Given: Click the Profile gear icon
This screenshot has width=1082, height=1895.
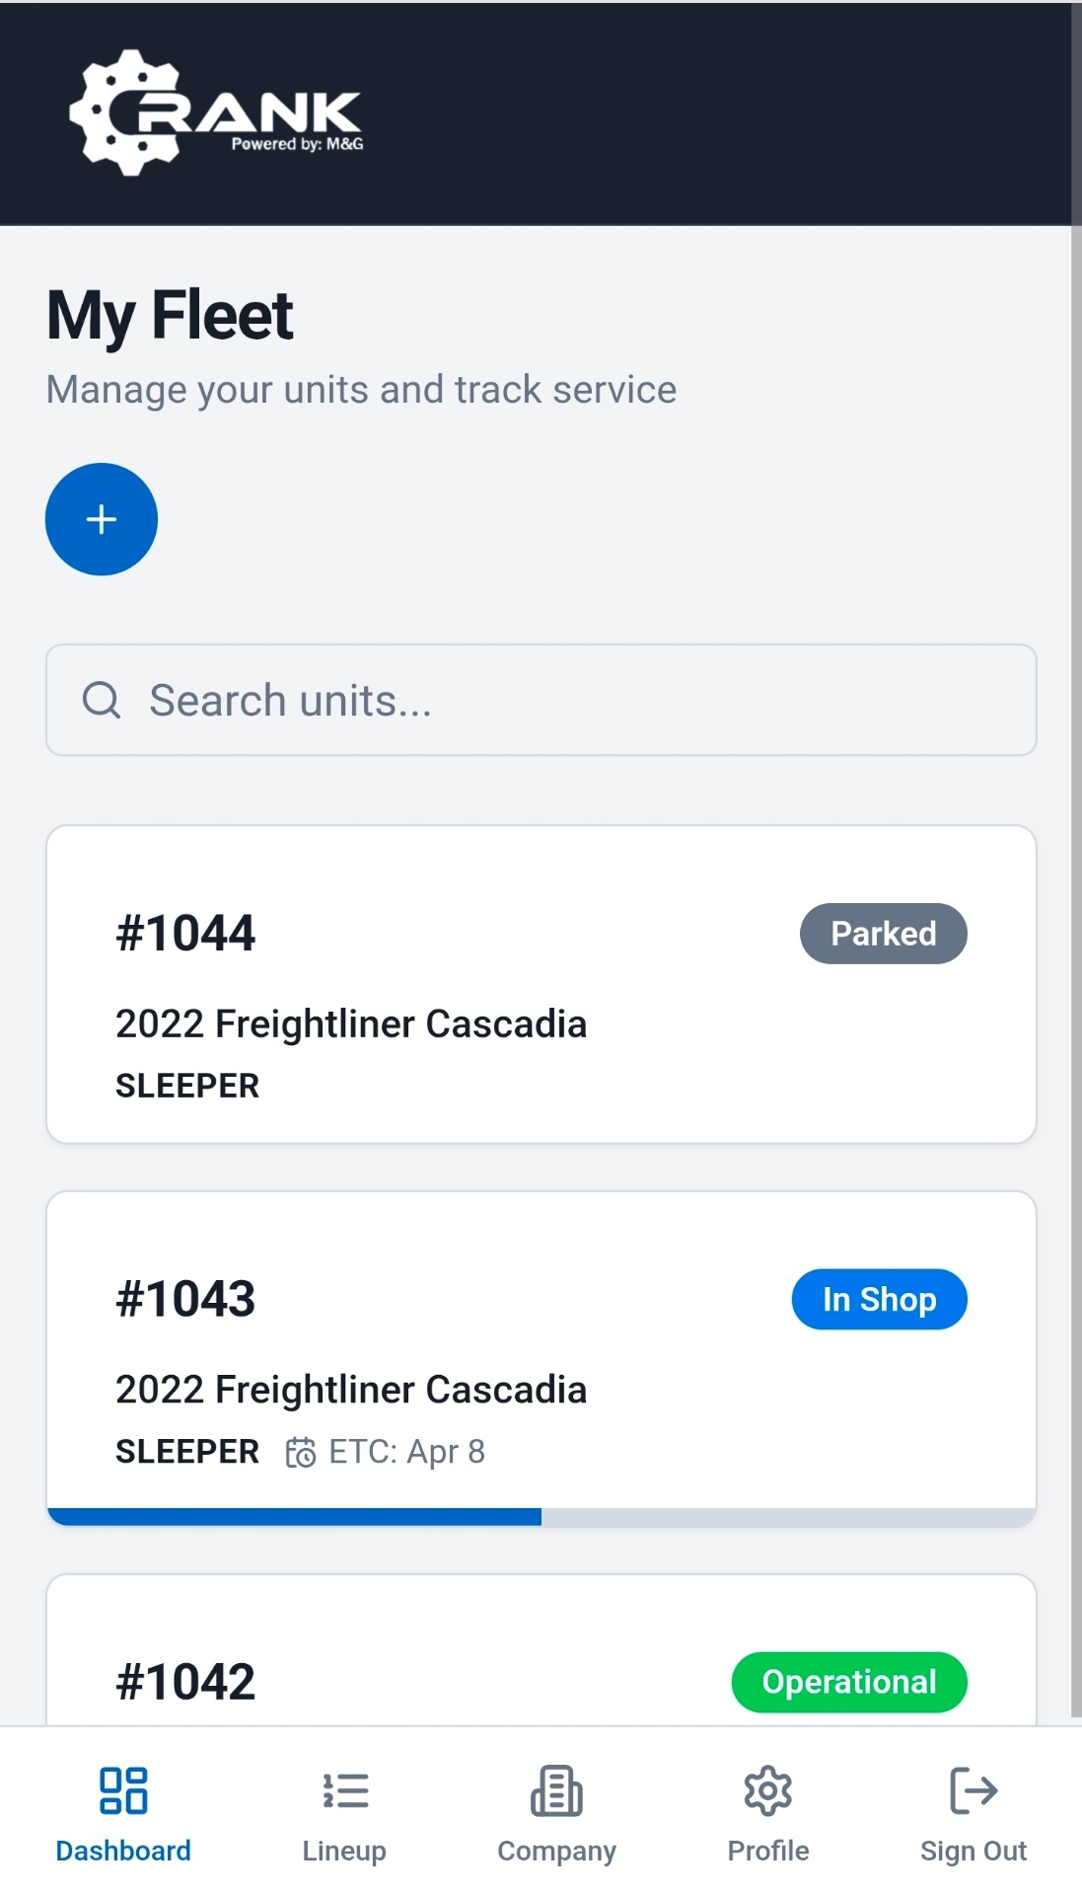Looking at the screenshot, I should click(768, 1790).
